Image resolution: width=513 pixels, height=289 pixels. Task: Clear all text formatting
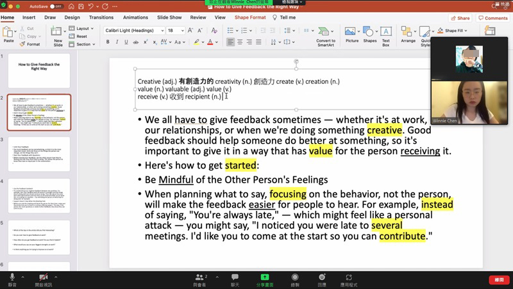(214, 30)
